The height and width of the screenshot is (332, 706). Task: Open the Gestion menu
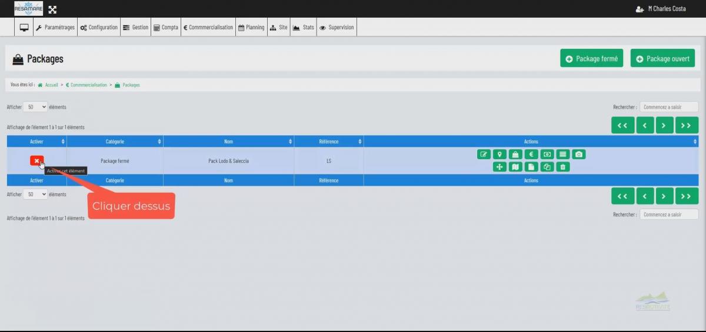[x=135, y=27]
